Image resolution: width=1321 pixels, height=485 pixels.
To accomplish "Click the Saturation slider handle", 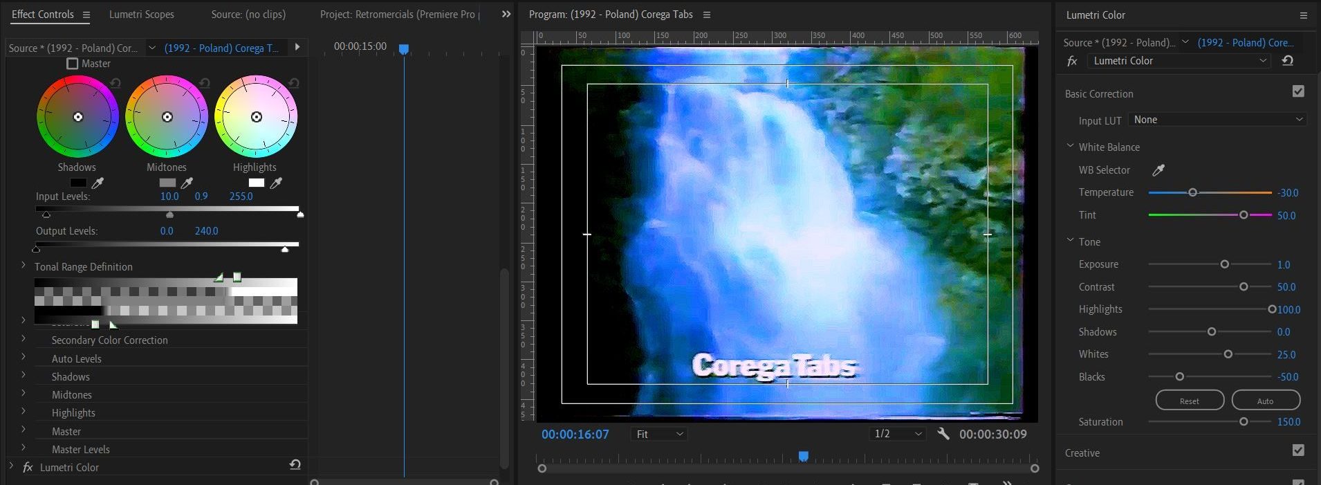I will [x=1244, y=421].
